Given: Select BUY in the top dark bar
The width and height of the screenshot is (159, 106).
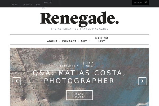Looking at the screenshot, I should pyautogui.click(x=38, y=5).
